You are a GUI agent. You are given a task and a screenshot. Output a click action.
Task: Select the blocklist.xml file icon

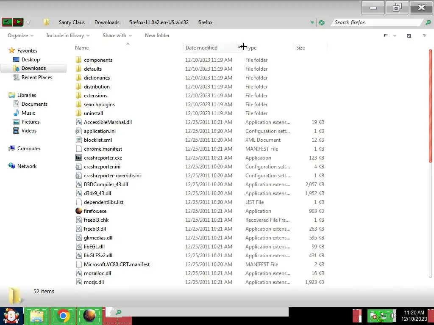click(79, 140)
